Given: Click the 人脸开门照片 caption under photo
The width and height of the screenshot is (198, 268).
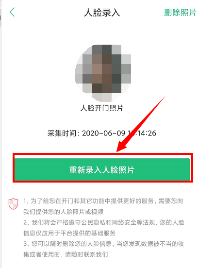Looking at the screenshot, I should click(102, 108).
